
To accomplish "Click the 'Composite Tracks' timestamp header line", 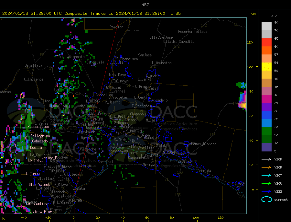I will coord(92,14).
